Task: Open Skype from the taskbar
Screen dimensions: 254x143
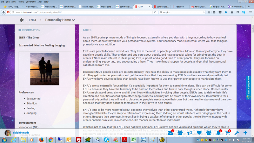Action: coord(106,140)
